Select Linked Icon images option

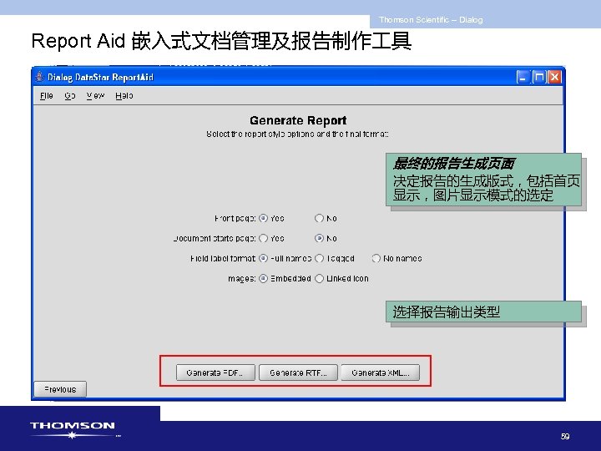pyautogui.click(x=319, y=278)
